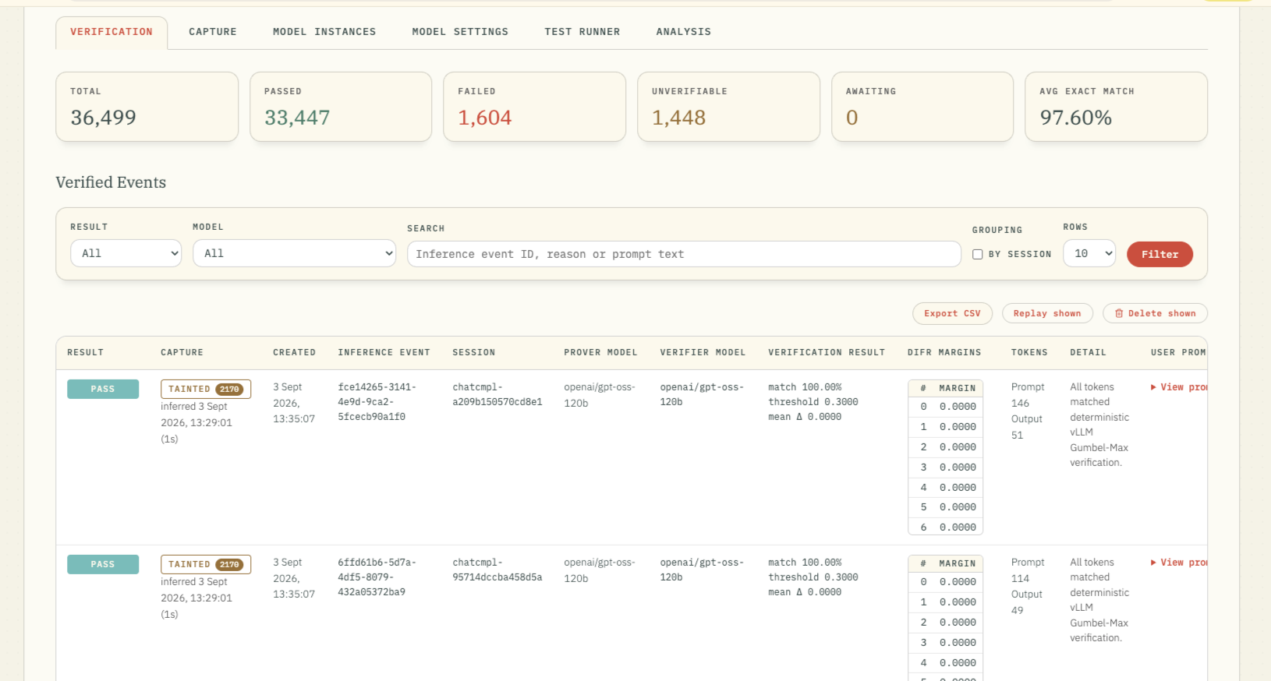Click margin row 6 in first event

pos(945,528)
